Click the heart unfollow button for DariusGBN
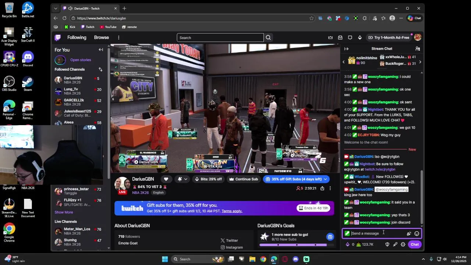The height and width of the screenshot is (265, 471). (166, 179)
